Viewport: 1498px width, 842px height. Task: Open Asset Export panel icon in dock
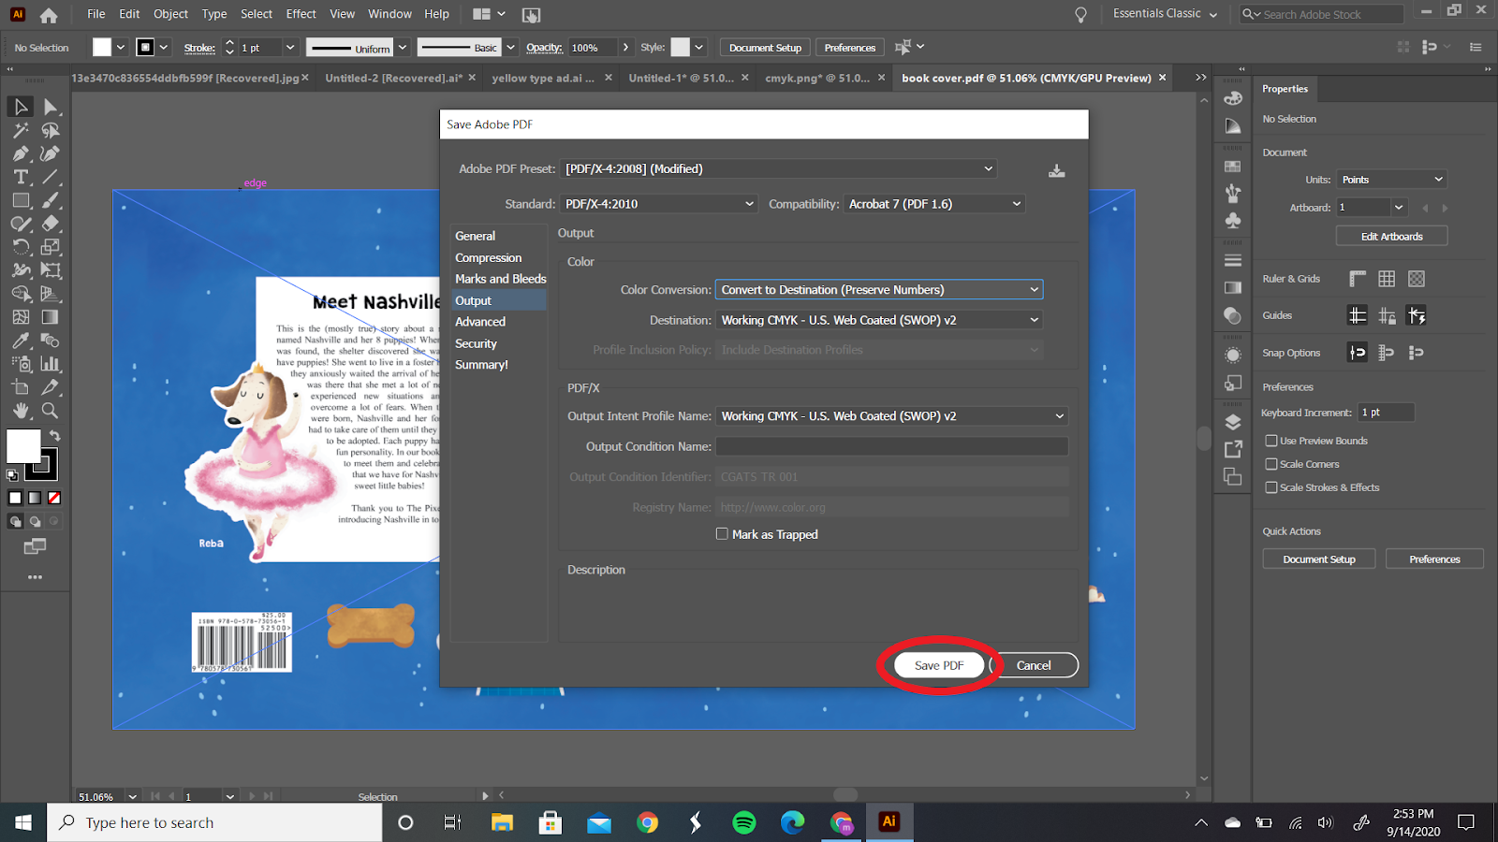pyautogui.click(x=1233, y=449)
